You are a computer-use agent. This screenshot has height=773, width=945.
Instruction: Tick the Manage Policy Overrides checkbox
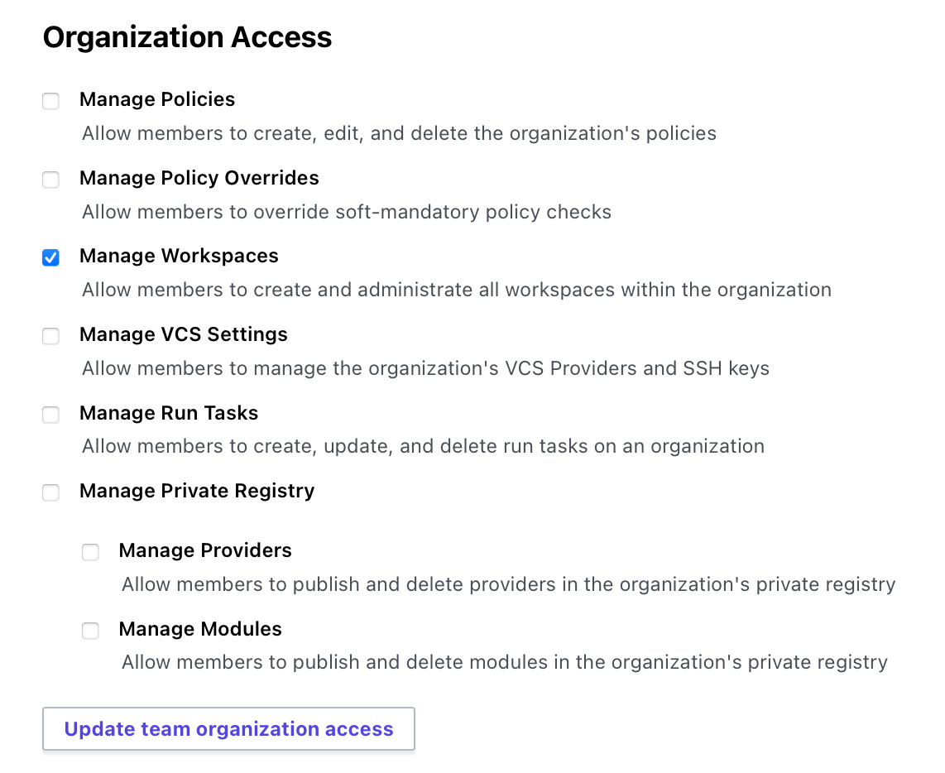[51, 180]
